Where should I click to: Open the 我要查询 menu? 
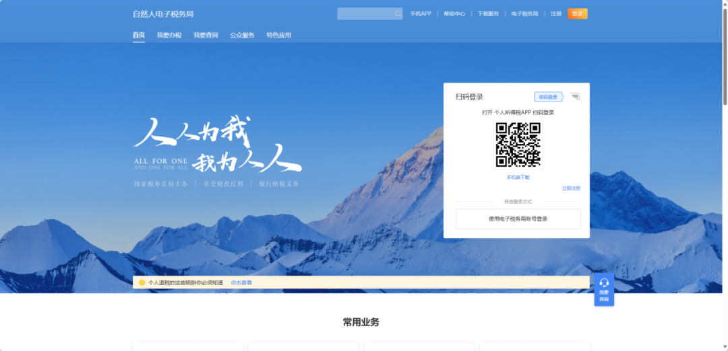pos(206,35)
